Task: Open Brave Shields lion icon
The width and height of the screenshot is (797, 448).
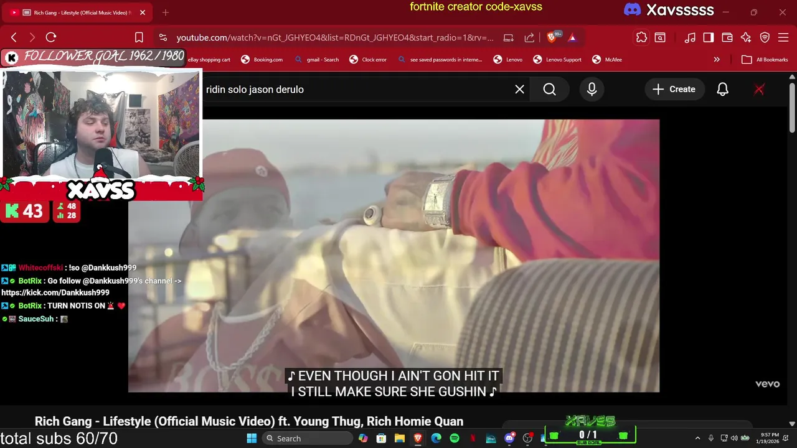Action: [x=551, y=37]
